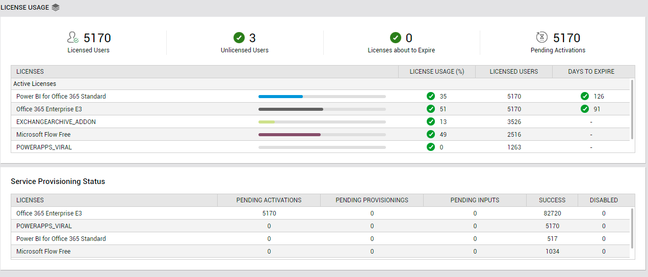The image size is (648, 277).
Task: Click licensed users value 2516
Action: click(x=514, y=135)
